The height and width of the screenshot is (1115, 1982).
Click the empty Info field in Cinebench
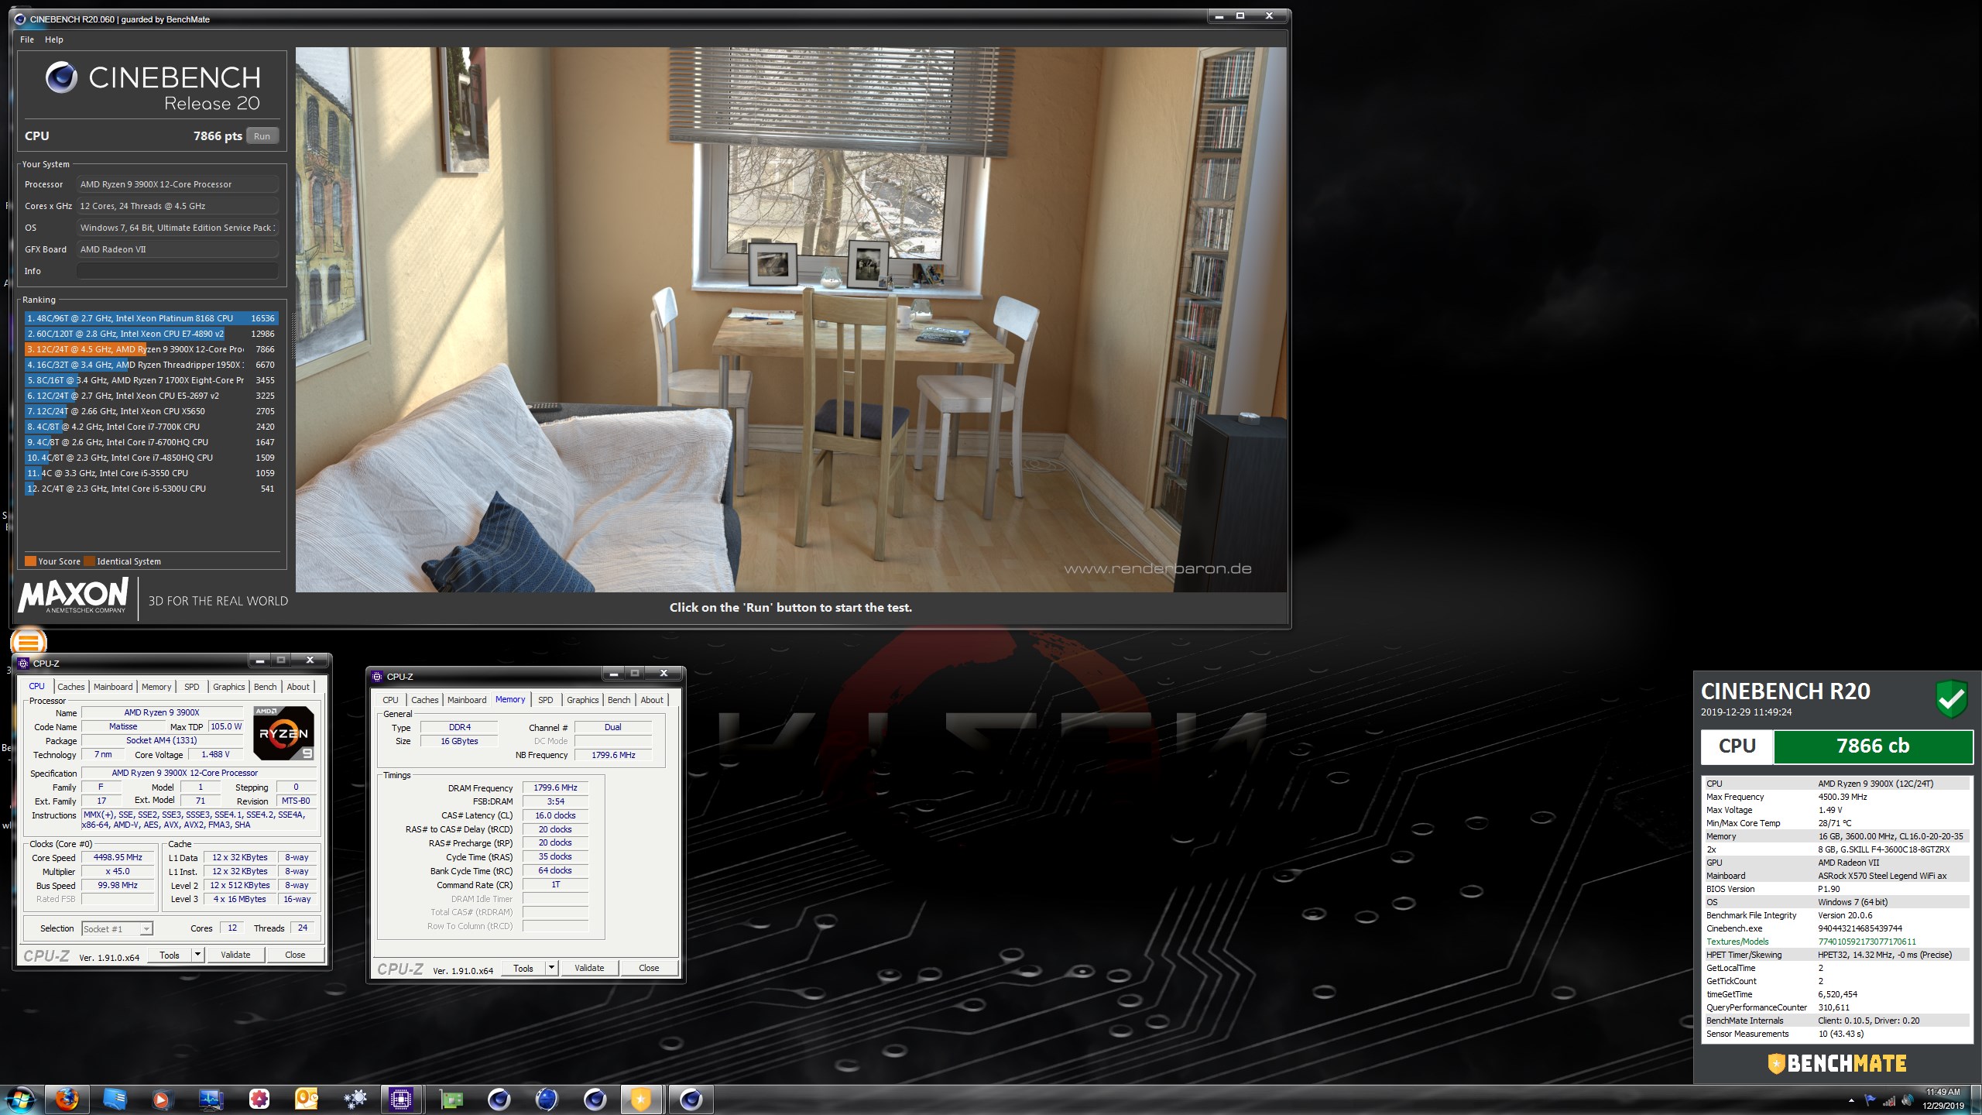coord(177,271)
